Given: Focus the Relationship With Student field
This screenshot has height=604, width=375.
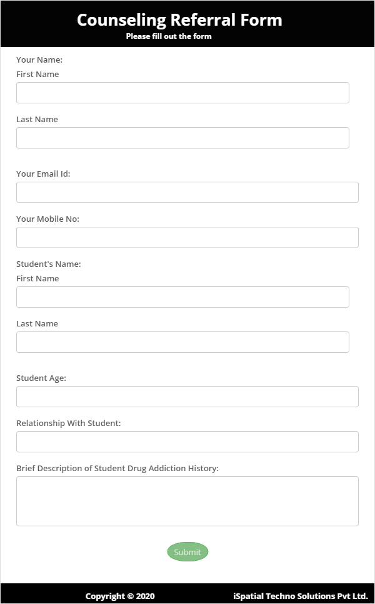Looking at the screenshot, I should pyautogui.click(x=187, y=442).
